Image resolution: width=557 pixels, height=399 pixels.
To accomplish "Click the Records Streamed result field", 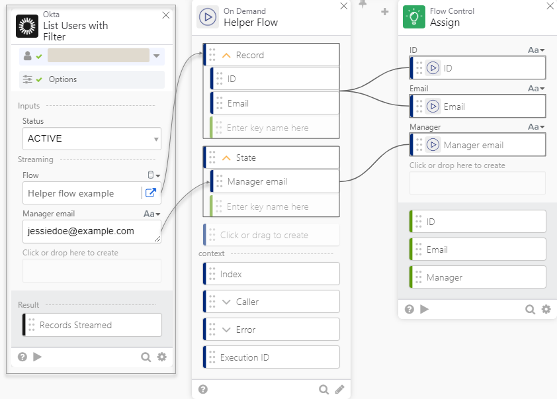I will [x=93, y=325].
